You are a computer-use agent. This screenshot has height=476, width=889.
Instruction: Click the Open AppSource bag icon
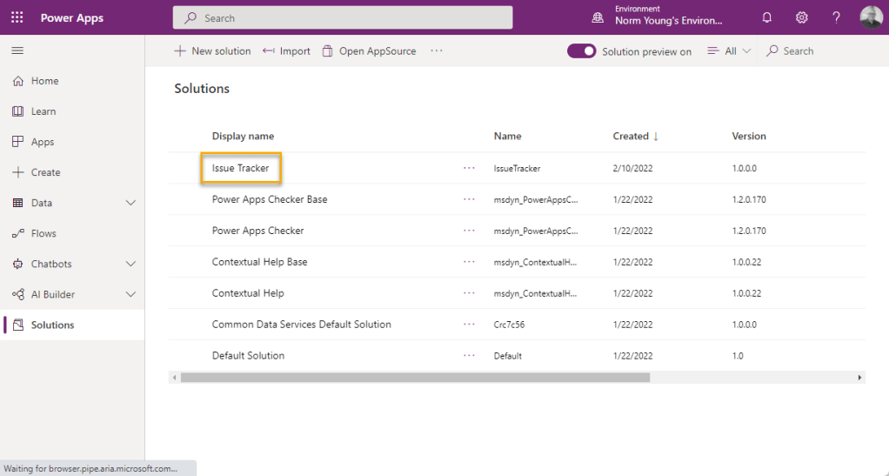(327, 51)
